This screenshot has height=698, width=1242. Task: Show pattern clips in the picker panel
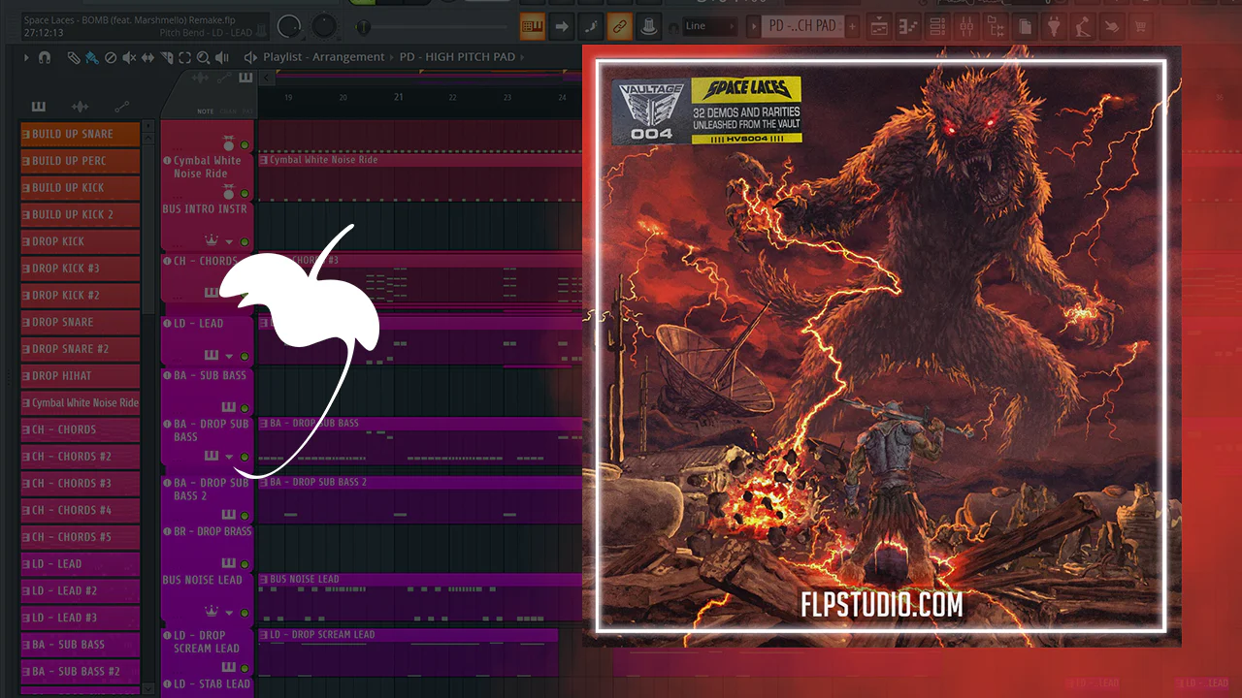39,107
